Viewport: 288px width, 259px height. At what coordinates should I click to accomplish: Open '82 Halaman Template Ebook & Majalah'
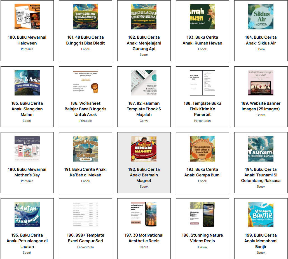pyautogui.click(x=144, y=109)
